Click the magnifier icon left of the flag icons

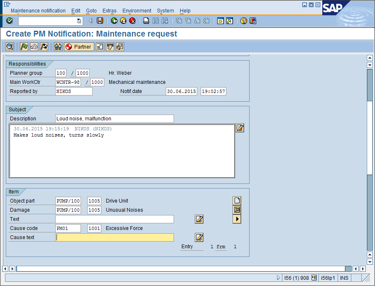pos(10,46)
